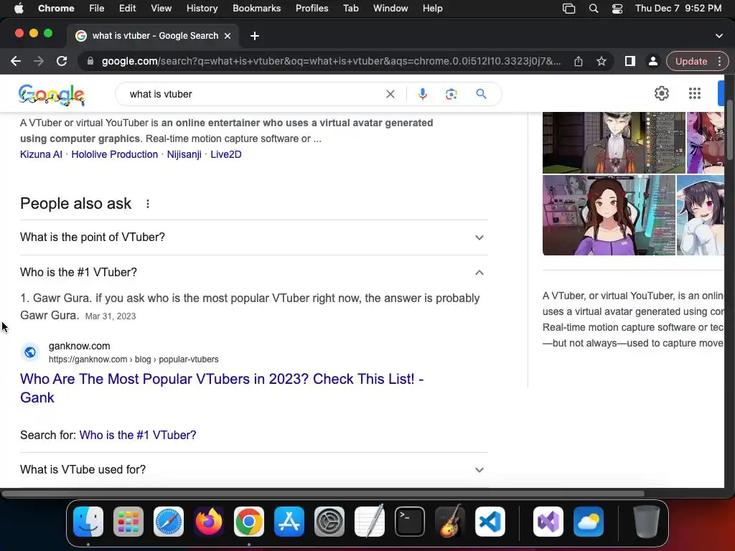
Task: Click the horizontal scrollbar at the bottom
Action: pyautogui.click(x=322, y=494)
